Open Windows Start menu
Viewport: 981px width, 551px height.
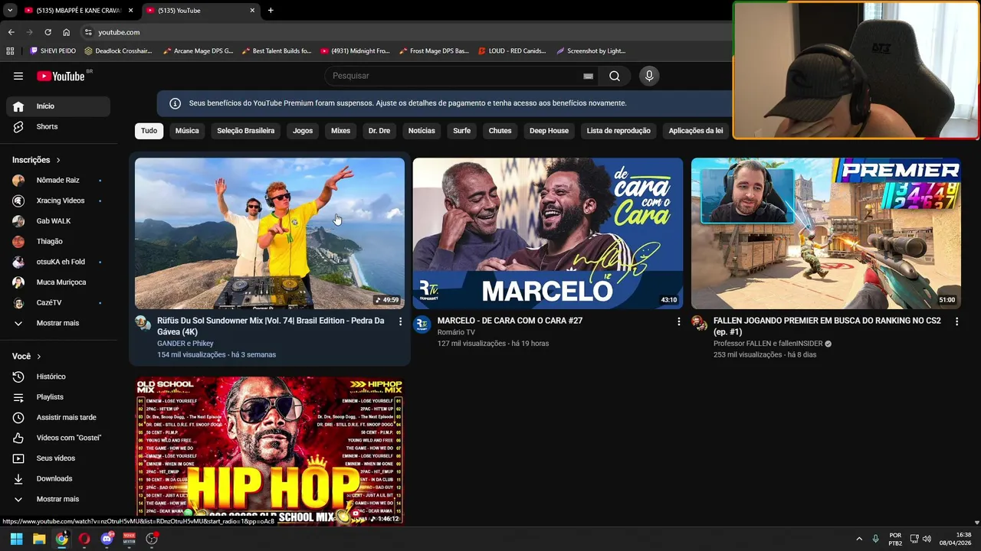pyautogui.click(x=16, y=539)
